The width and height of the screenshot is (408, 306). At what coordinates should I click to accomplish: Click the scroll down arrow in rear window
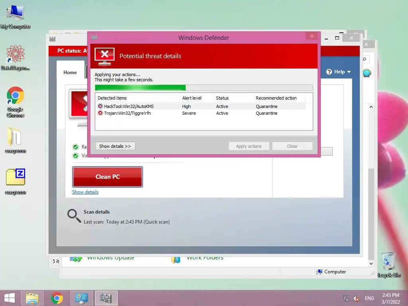[371, 264]
